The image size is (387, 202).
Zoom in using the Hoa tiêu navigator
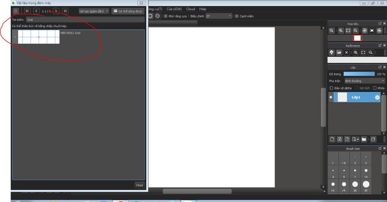[x=341, y=31]
